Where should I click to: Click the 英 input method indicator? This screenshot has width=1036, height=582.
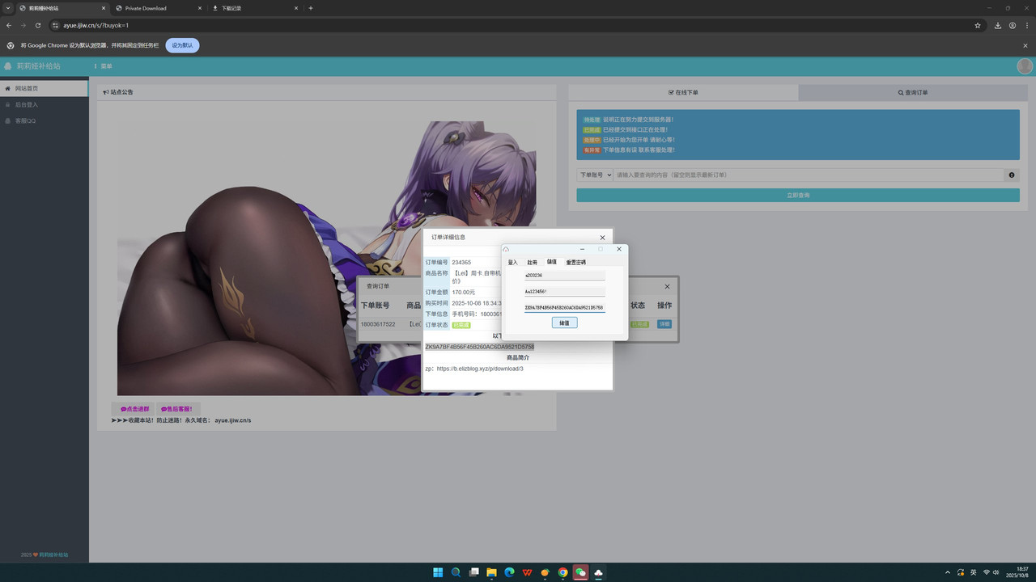click(973, 572)
